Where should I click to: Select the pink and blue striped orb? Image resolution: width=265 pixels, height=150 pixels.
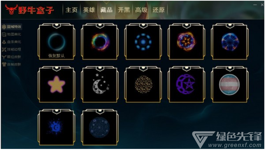tap(230, 84)
